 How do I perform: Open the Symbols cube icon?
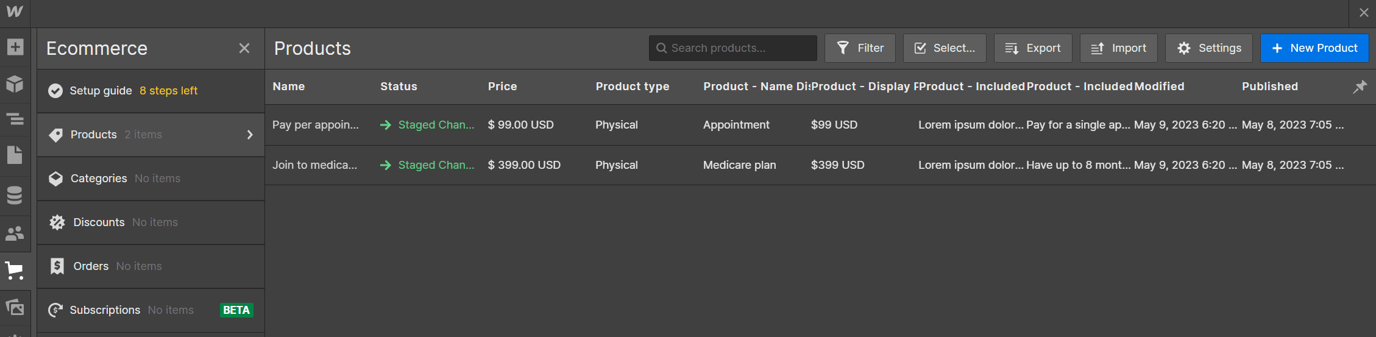(x=15, y=84)
